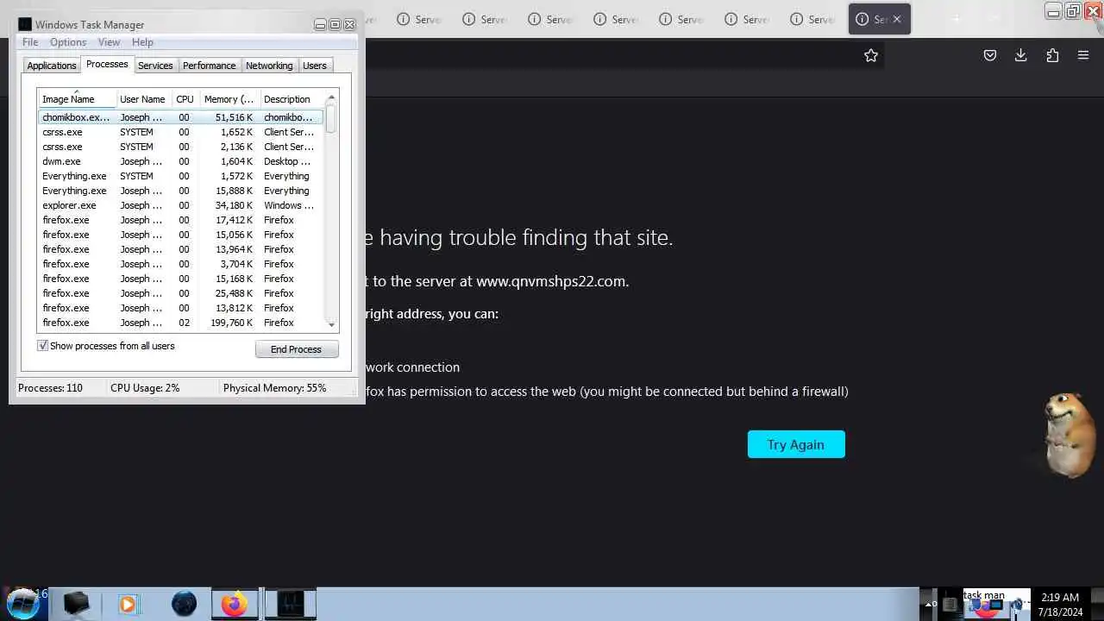Select firefox.exe row using 13,964 K
This screenshot has height=621, width=1104.
180,249
